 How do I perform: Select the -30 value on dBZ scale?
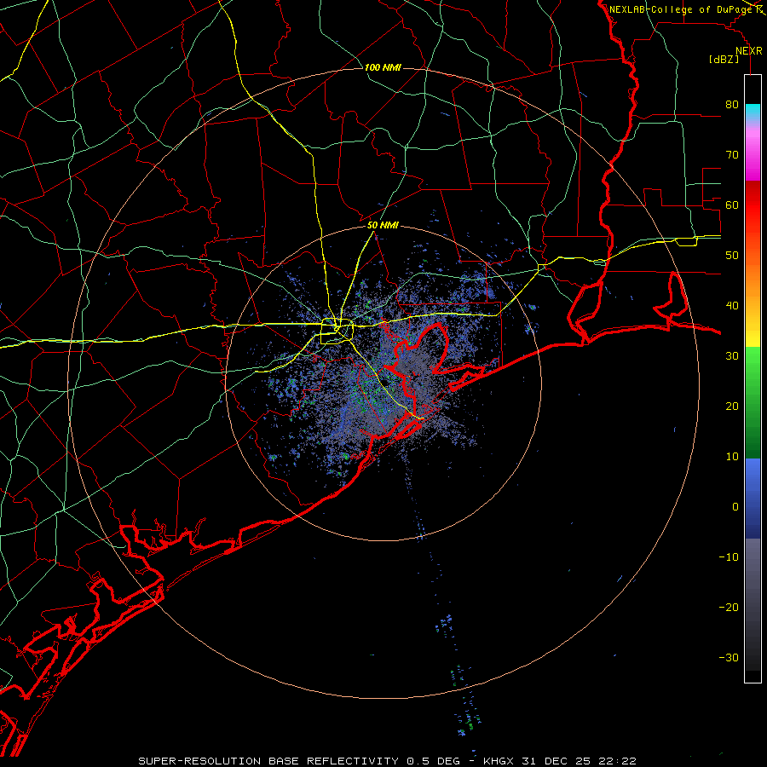(729, 658)
